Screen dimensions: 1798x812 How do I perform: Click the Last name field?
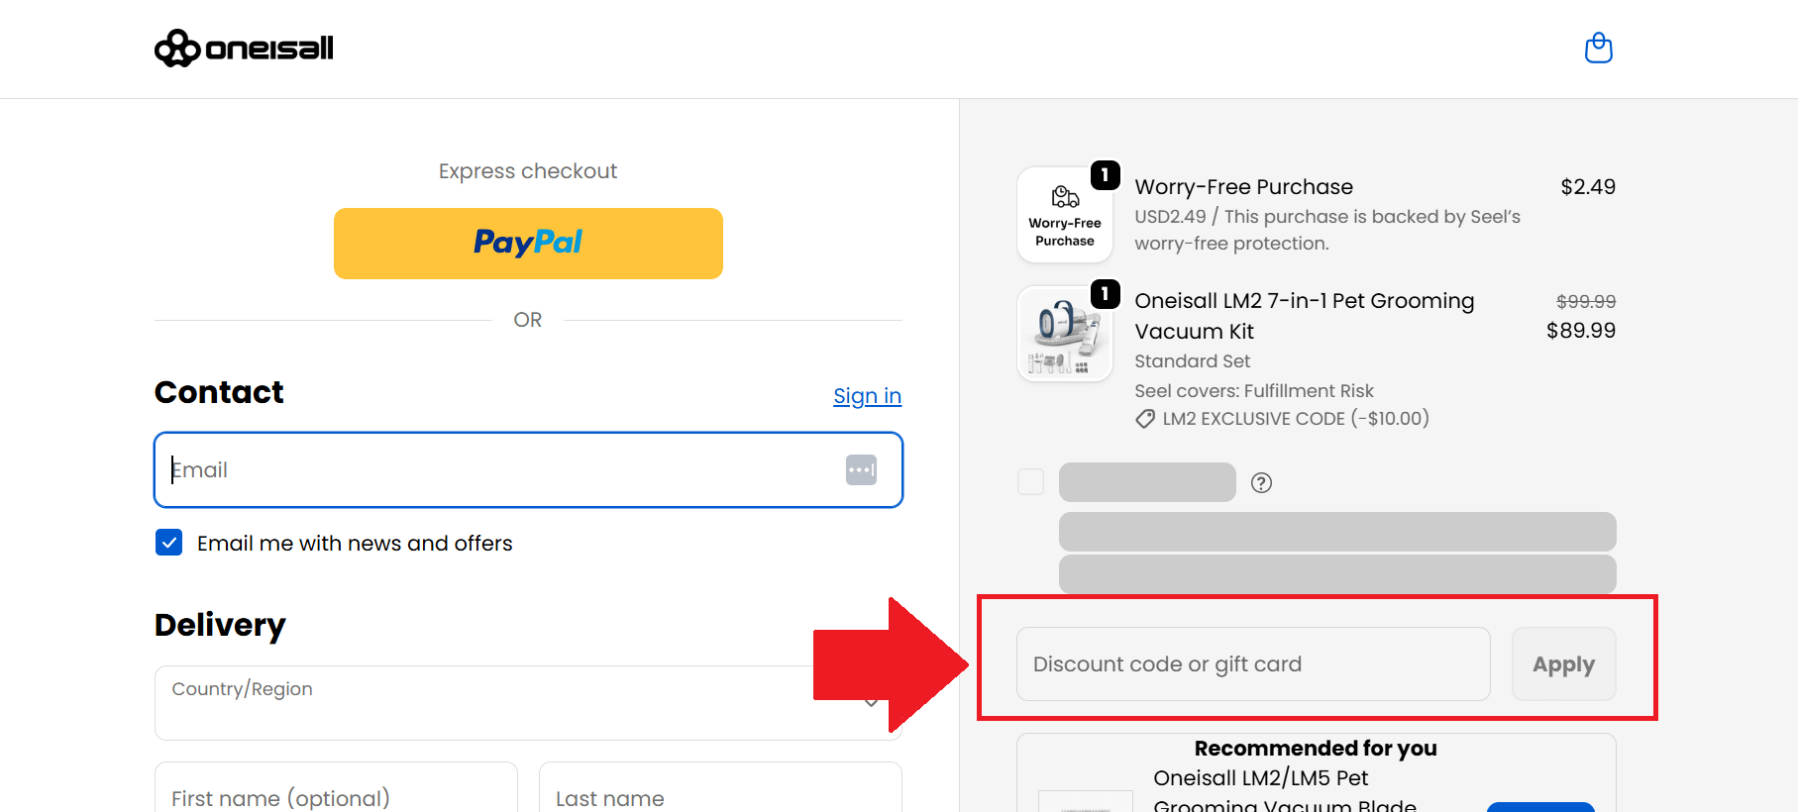coord(720,792)
